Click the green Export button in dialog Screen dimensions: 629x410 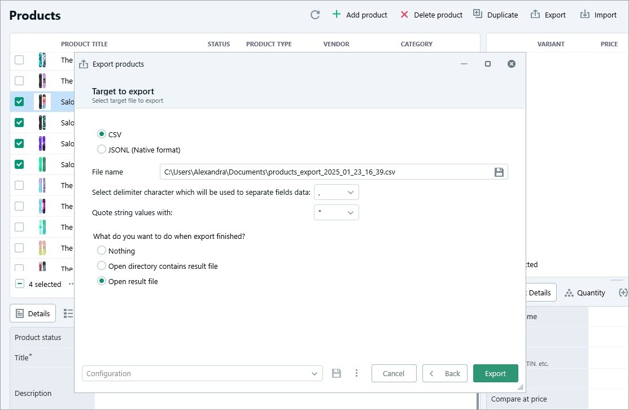click(495, 373)
